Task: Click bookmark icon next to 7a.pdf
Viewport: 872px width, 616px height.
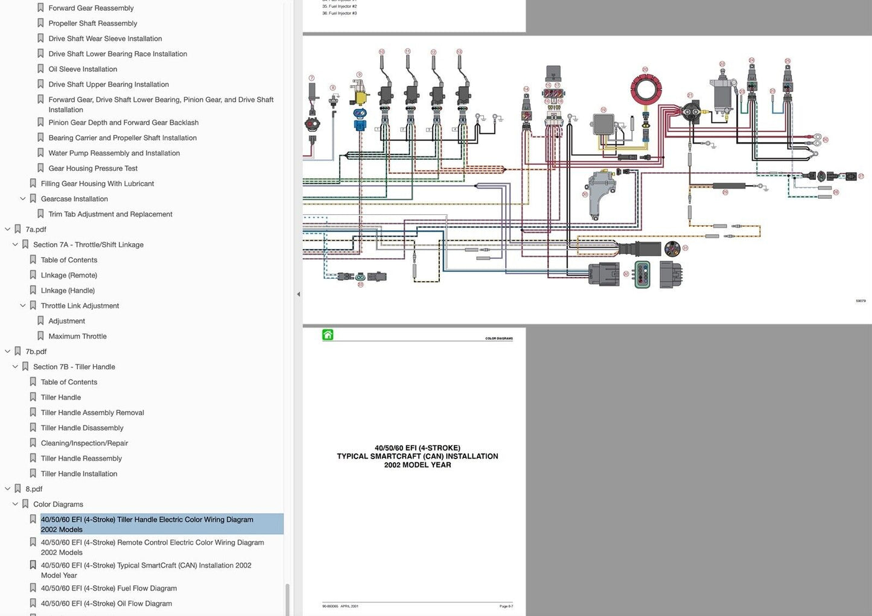Action: coord(18,229)
